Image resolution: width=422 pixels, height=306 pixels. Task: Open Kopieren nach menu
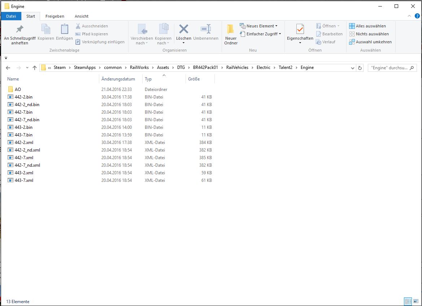click(x=163, y=35)
